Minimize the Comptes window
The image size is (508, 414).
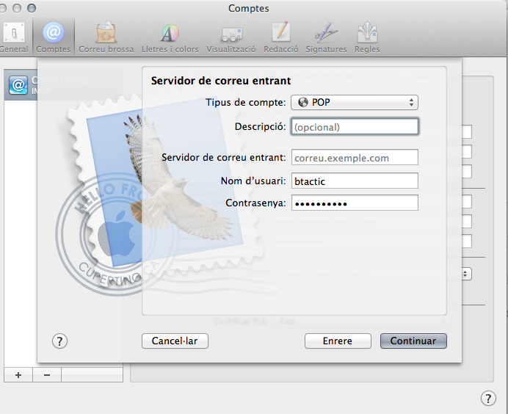coord(17,8)
